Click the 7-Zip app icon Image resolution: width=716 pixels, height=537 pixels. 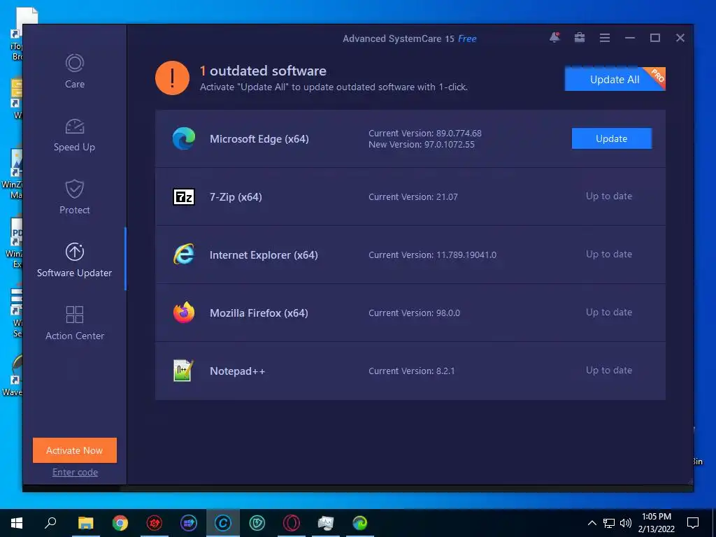pyautogui.click(x=184, y=196)
